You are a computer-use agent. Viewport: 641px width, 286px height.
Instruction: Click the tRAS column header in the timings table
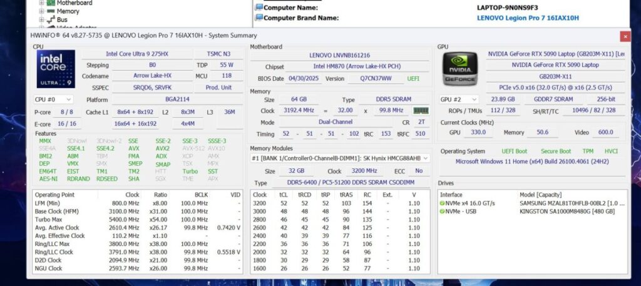(346, 195)
